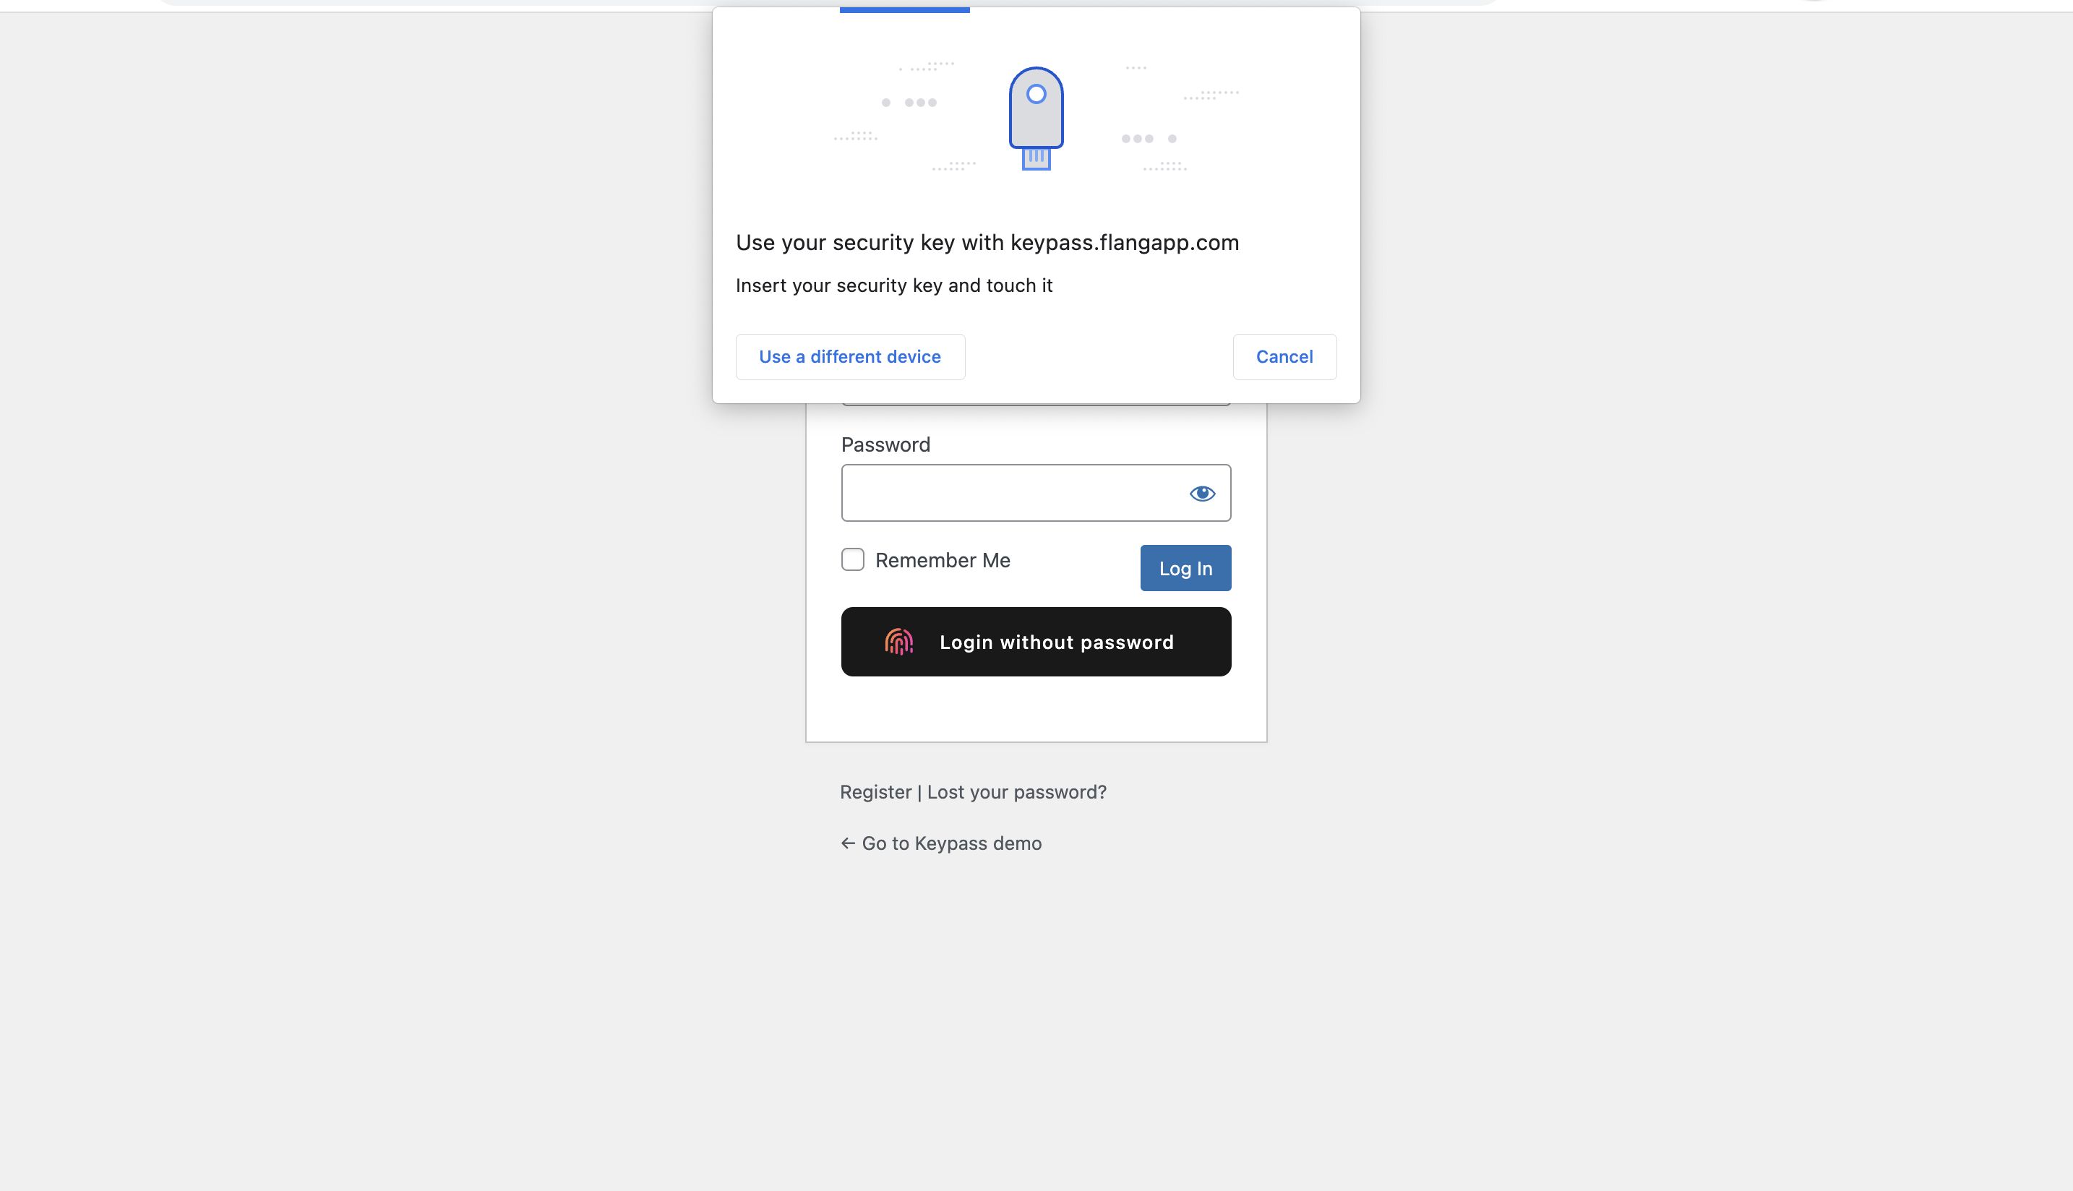Image resolution: width=2073 pixels, height=1191 pixels.
Task: Click the left arrow before Go to Keypass demo
Action: point(848,843)
